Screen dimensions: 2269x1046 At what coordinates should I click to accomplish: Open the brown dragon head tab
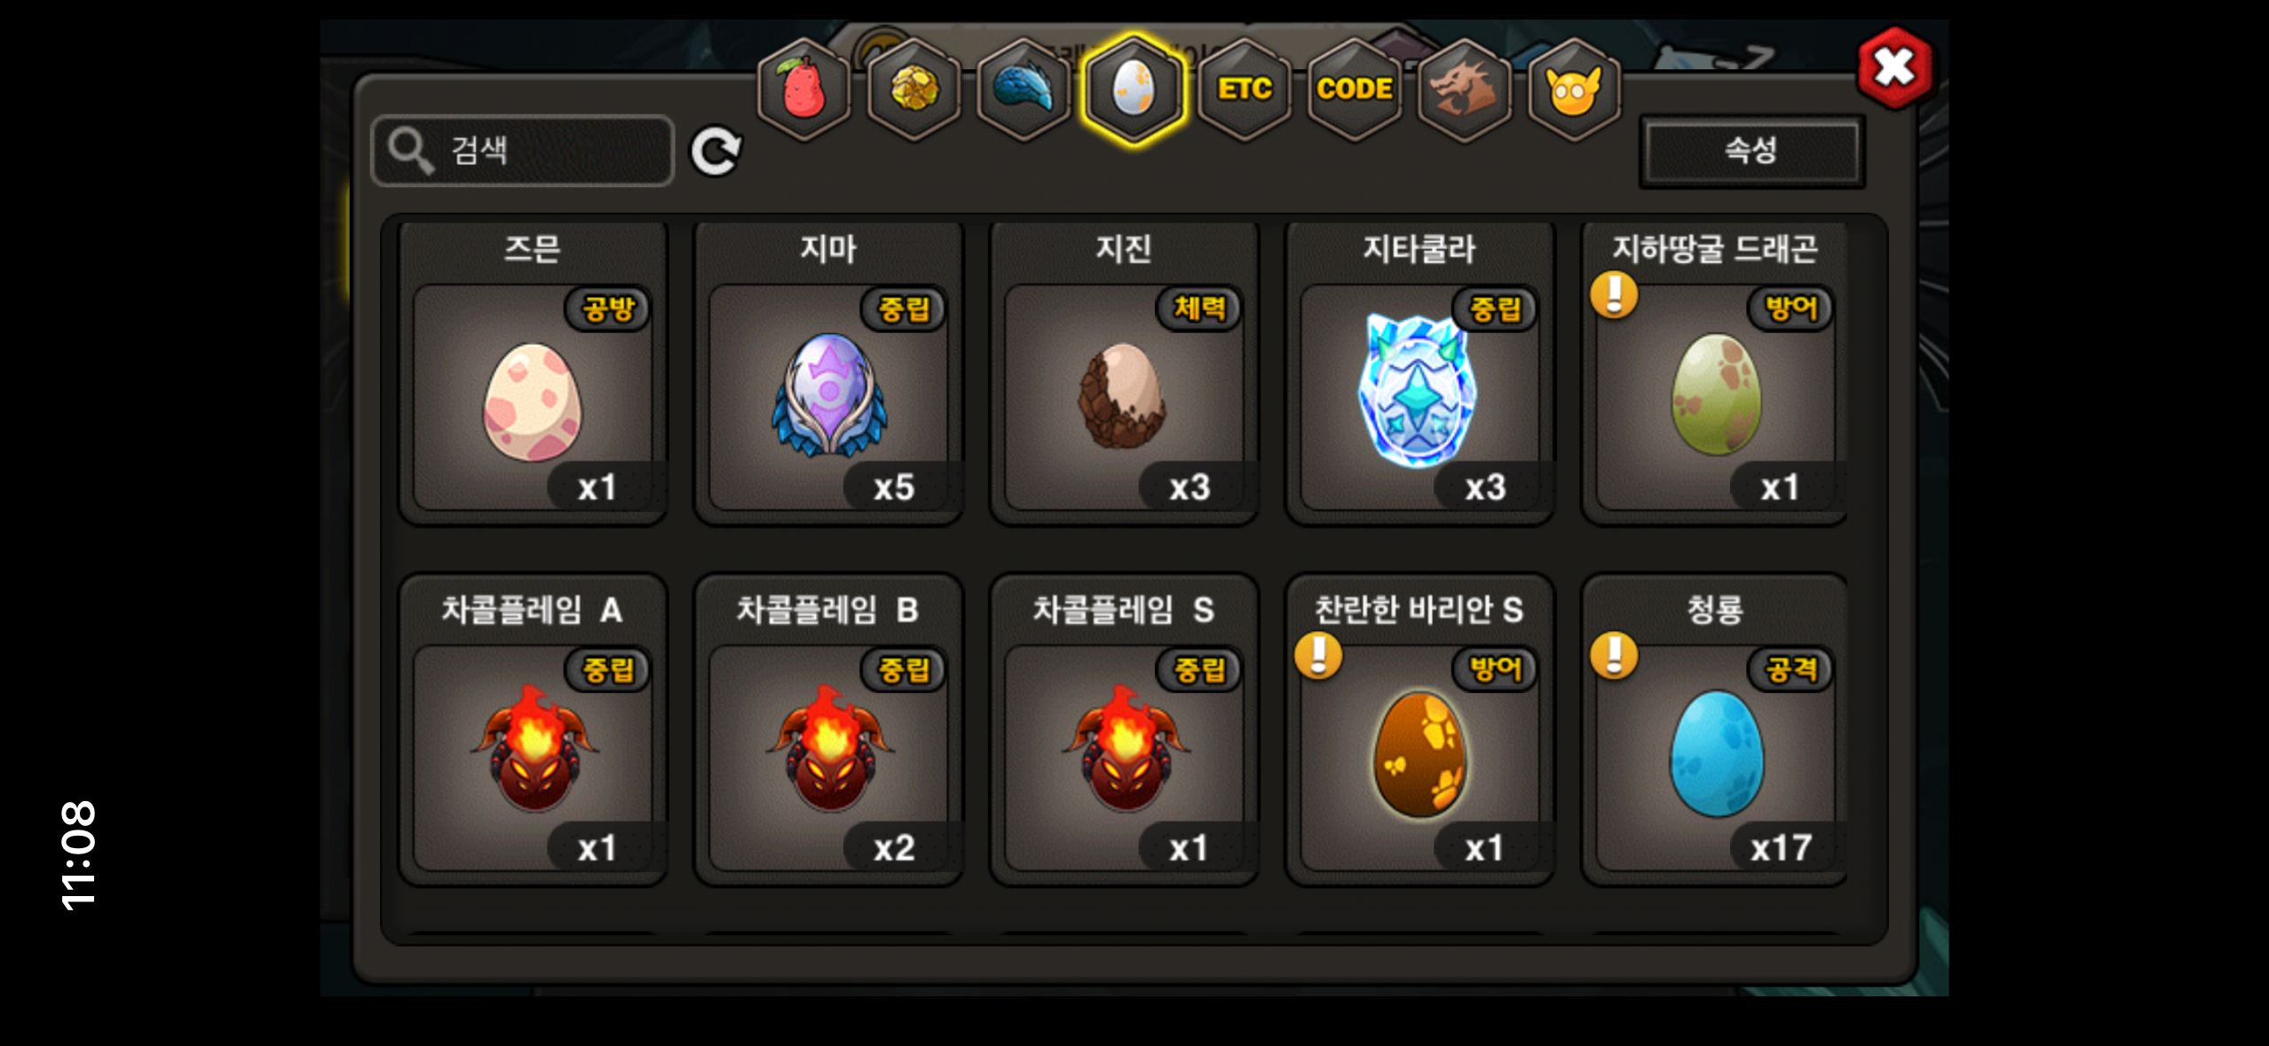coord(1464,90)
